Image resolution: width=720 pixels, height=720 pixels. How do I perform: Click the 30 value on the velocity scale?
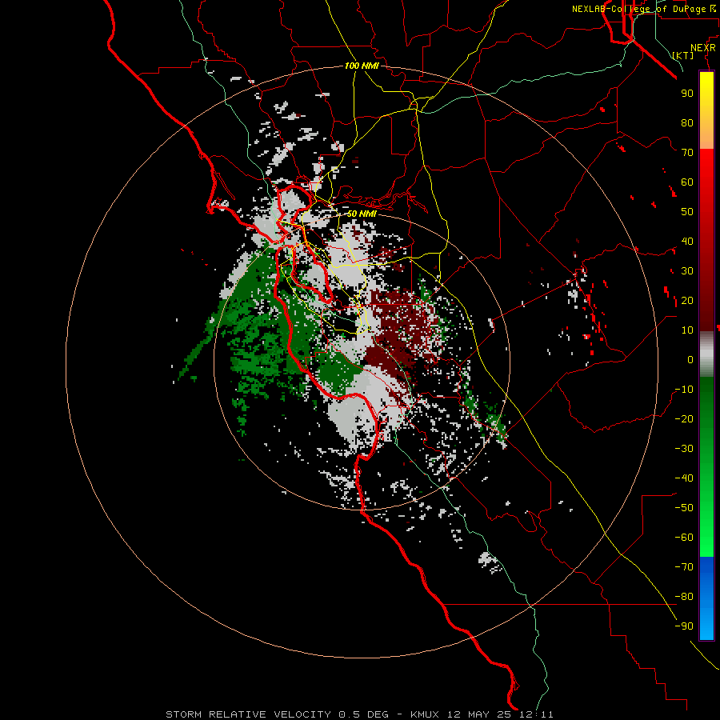tap(687, 271)
